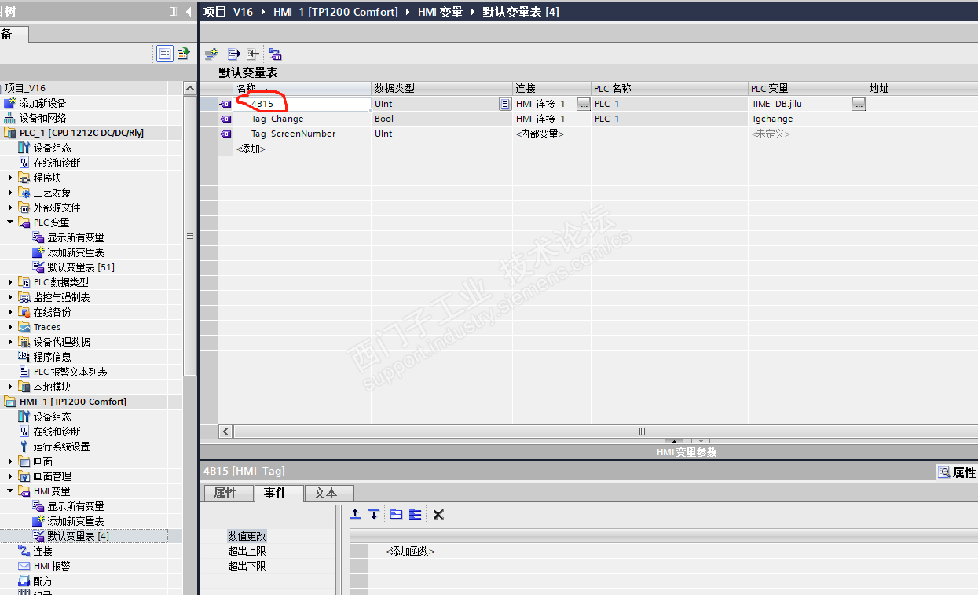This screenshot has width=978, height=595.
Task: Click the tag icon of row Tag_ScreenNumber
Action: [x=225, y=134]
